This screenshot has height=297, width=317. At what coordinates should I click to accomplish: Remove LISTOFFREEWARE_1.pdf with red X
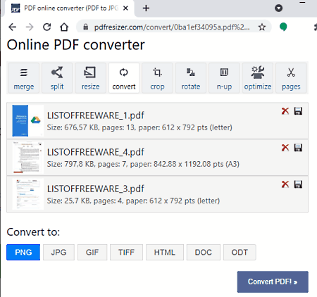(x=285, y=110)
